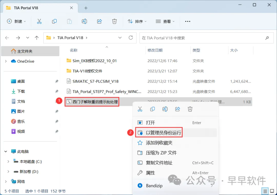Click the Share icon in the context menu
This screenshot has height=195, width=277.
(177, 109)
